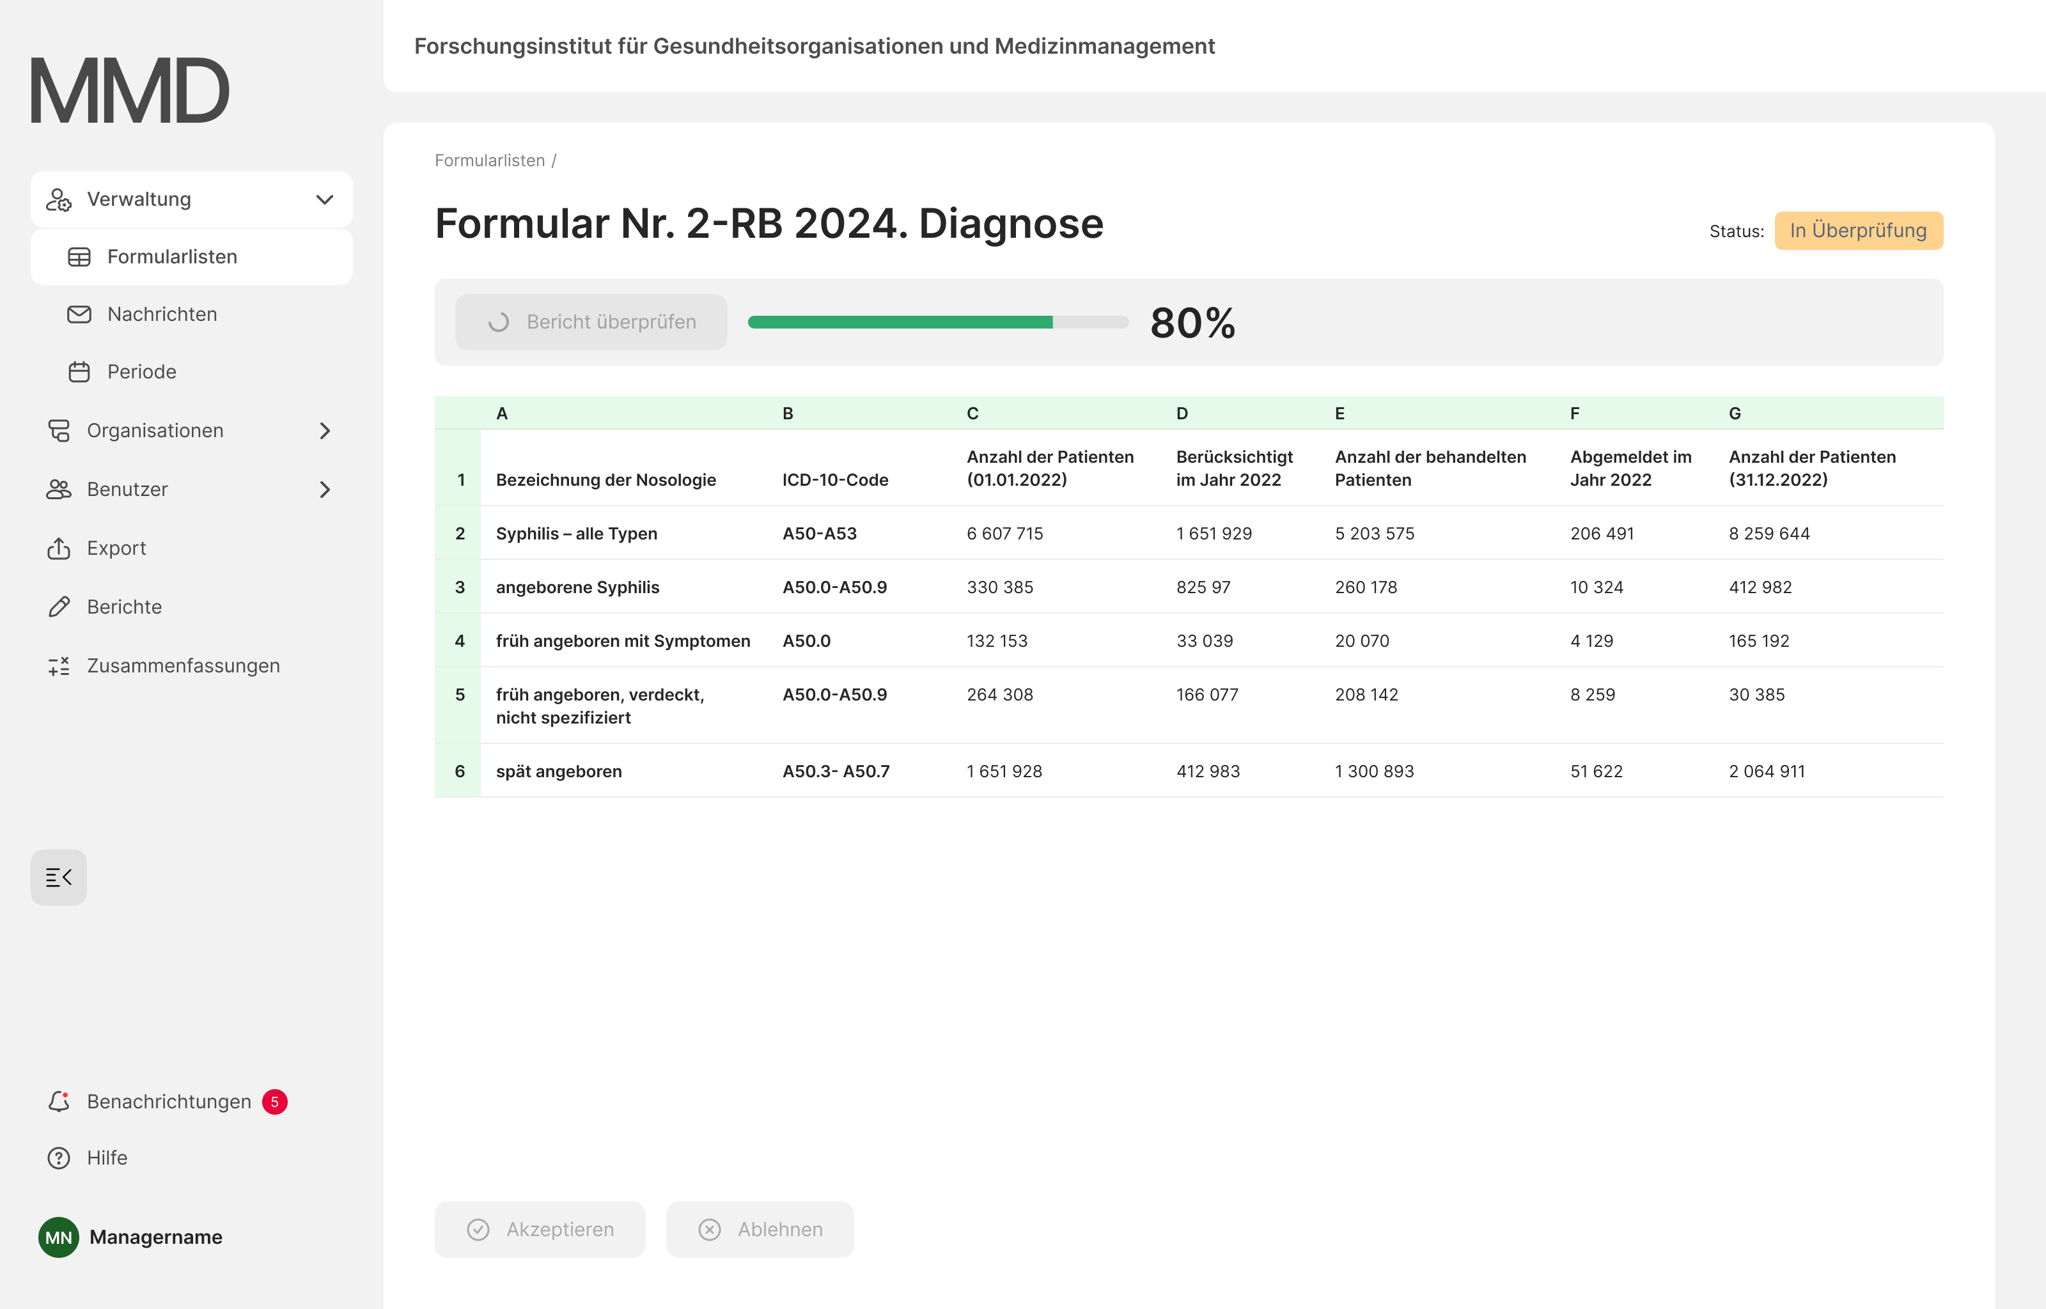Select the Syphilis – alle Typen row cell
This screenshot has width=2046, height=1309.
(x=576, y=534)
